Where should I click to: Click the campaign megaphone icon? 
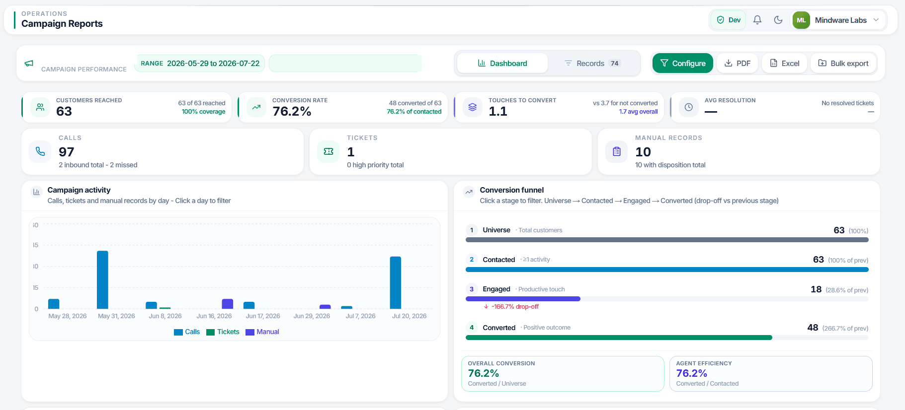click(29, 64)
